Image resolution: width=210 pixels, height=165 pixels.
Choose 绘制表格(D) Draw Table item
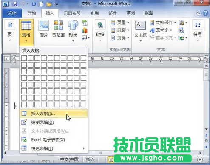pyautogui.click(x=54, y=122)
